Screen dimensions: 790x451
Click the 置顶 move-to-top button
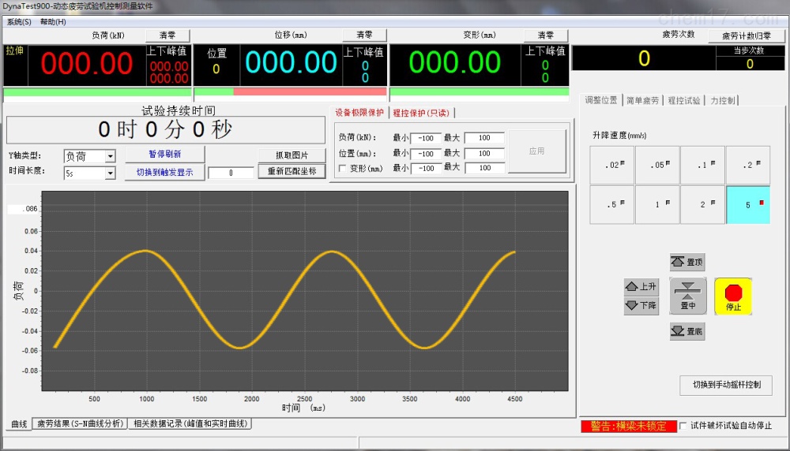pyautogui.click(x=687, y=262)
